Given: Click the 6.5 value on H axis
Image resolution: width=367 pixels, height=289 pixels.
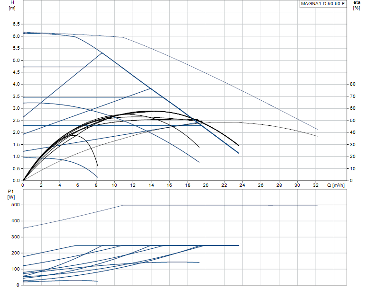Looking at the screenshot, I should 16,24.
